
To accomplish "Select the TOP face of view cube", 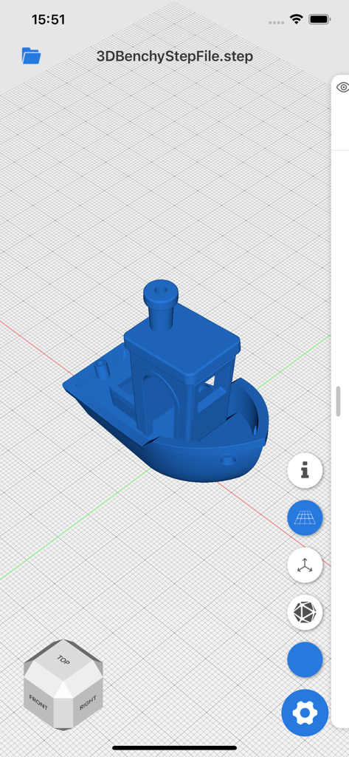I will [63, 659].
